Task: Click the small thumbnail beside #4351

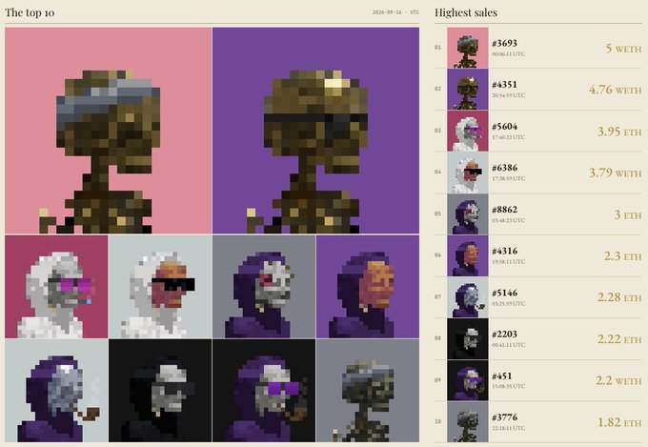Action: tap(467, 90)
